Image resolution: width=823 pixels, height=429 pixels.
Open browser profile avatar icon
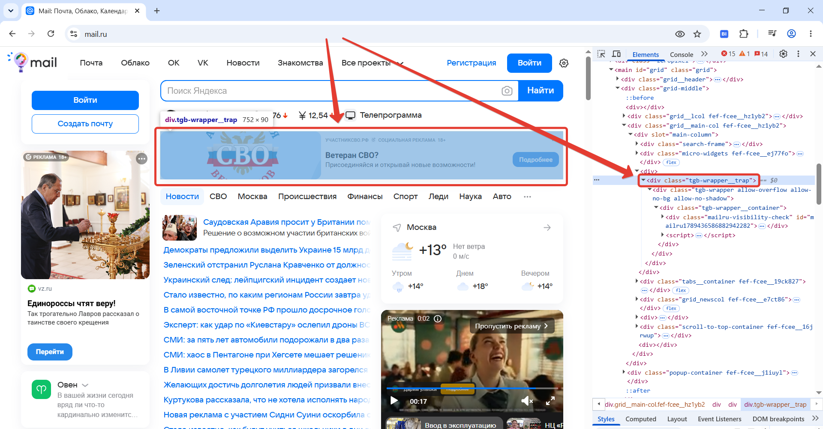click(791, 34)
